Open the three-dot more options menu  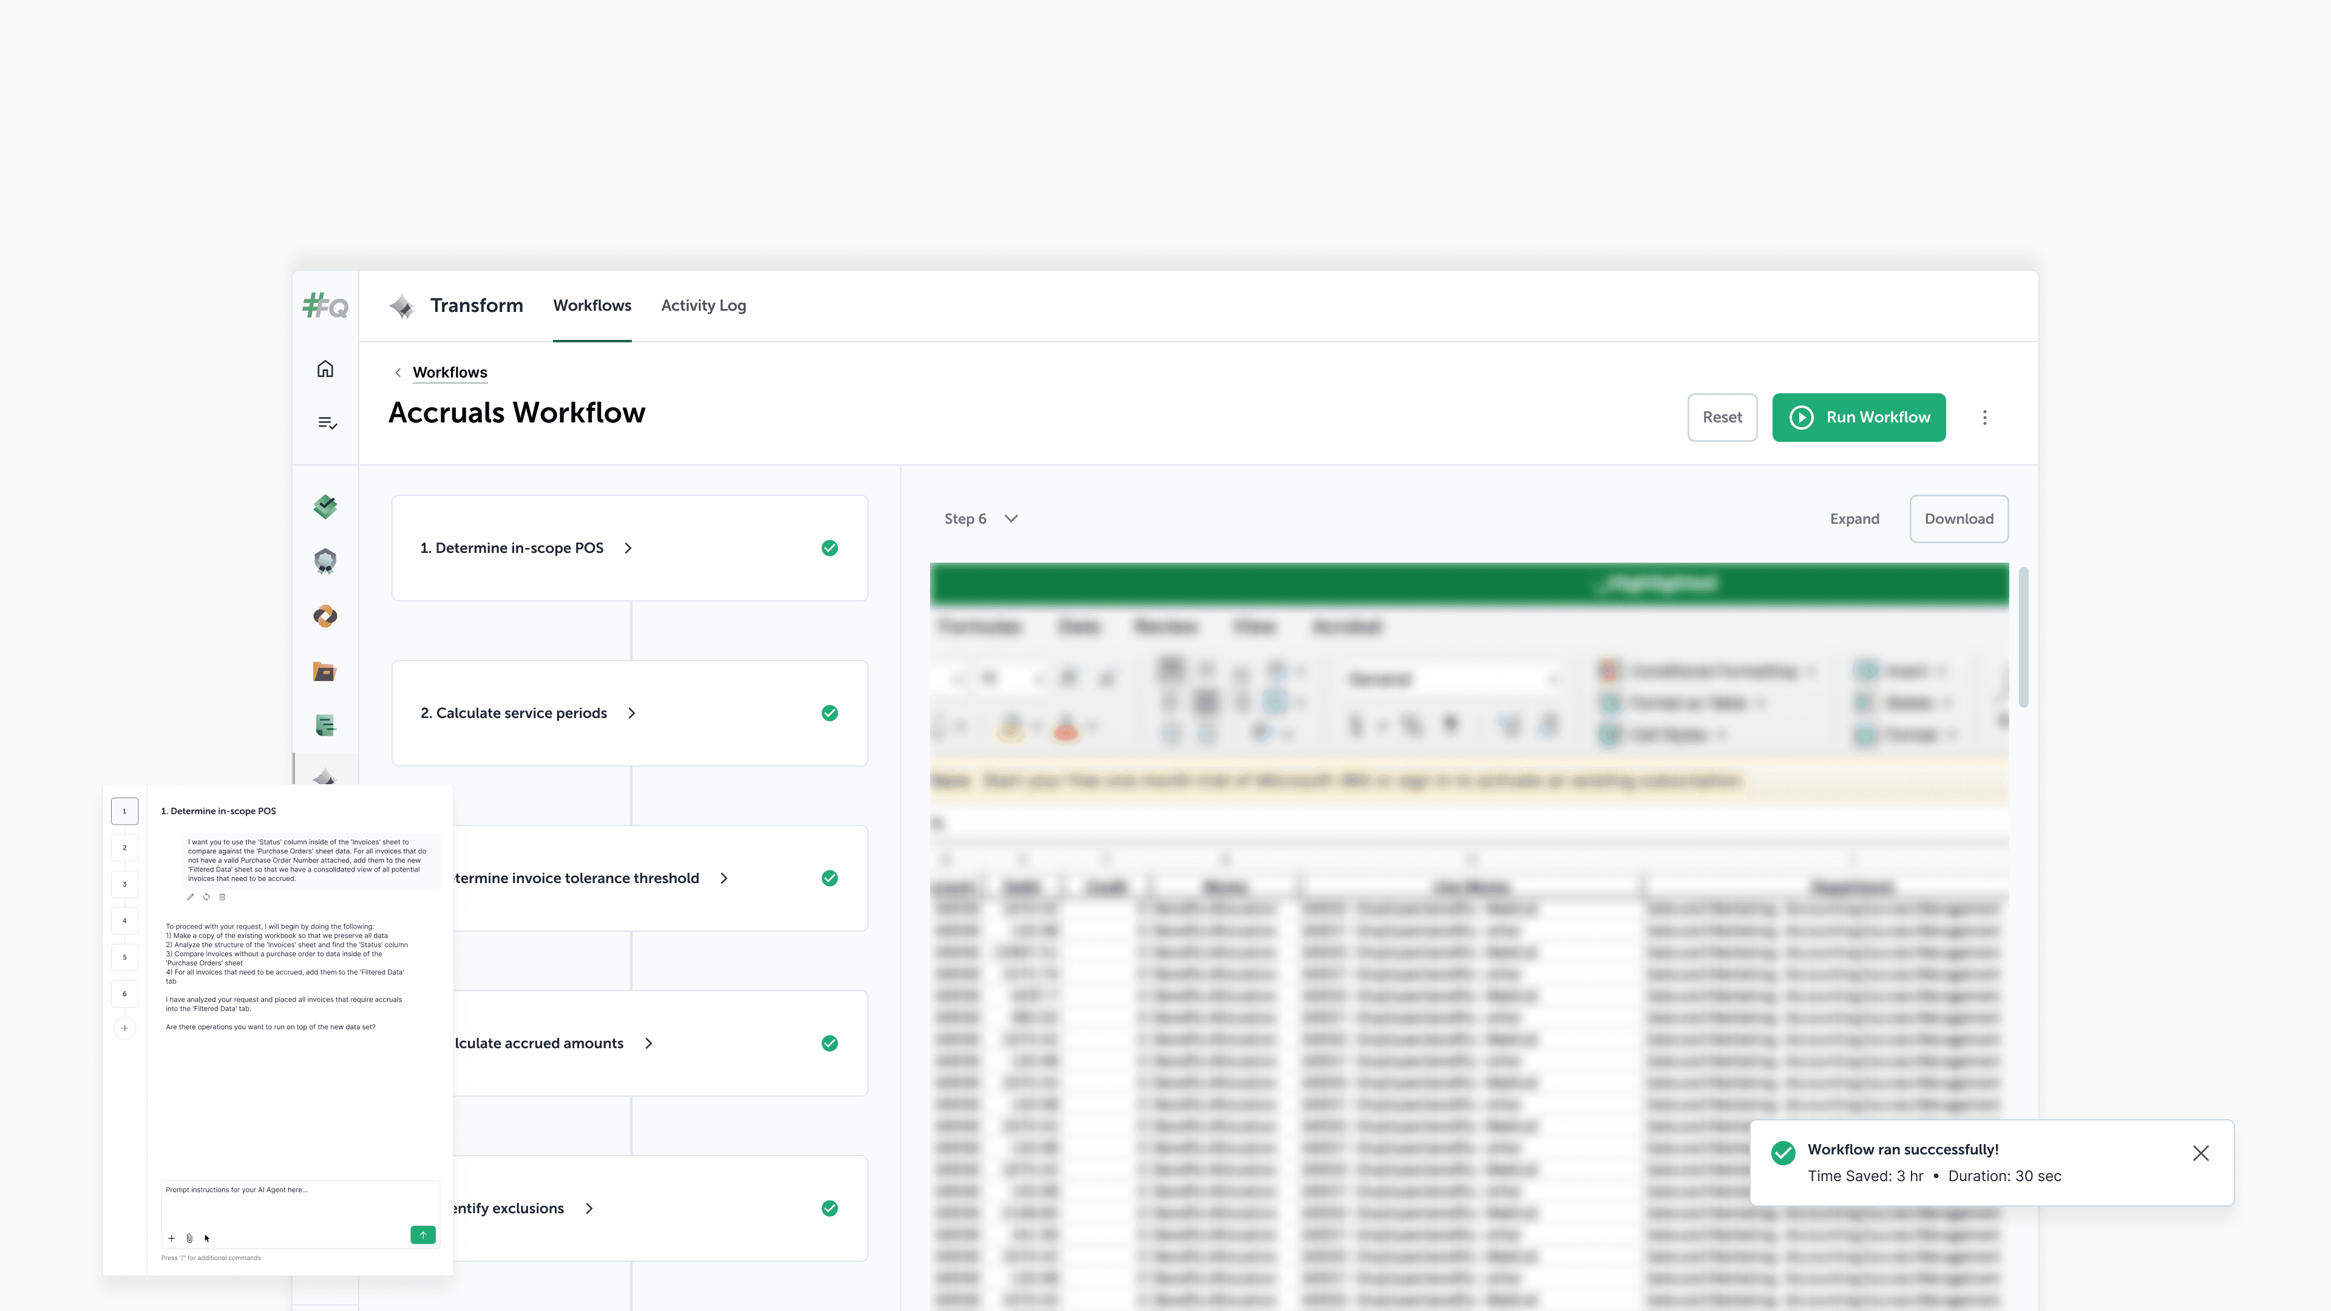coord(1984,417)
